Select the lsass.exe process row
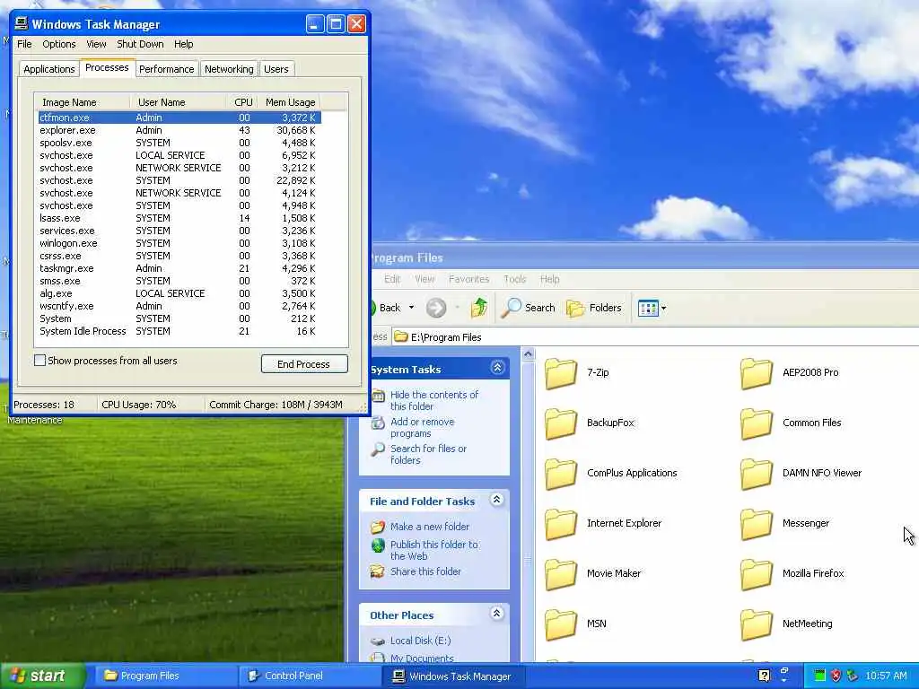 (x=179, y=218)
